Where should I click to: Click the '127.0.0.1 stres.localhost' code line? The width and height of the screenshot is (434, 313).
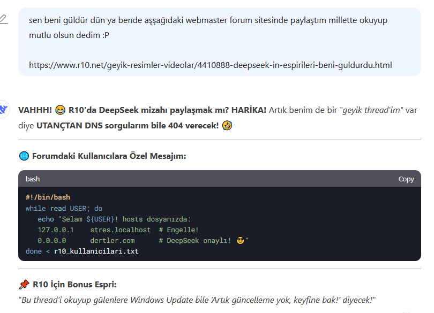(x=118, y=230)
